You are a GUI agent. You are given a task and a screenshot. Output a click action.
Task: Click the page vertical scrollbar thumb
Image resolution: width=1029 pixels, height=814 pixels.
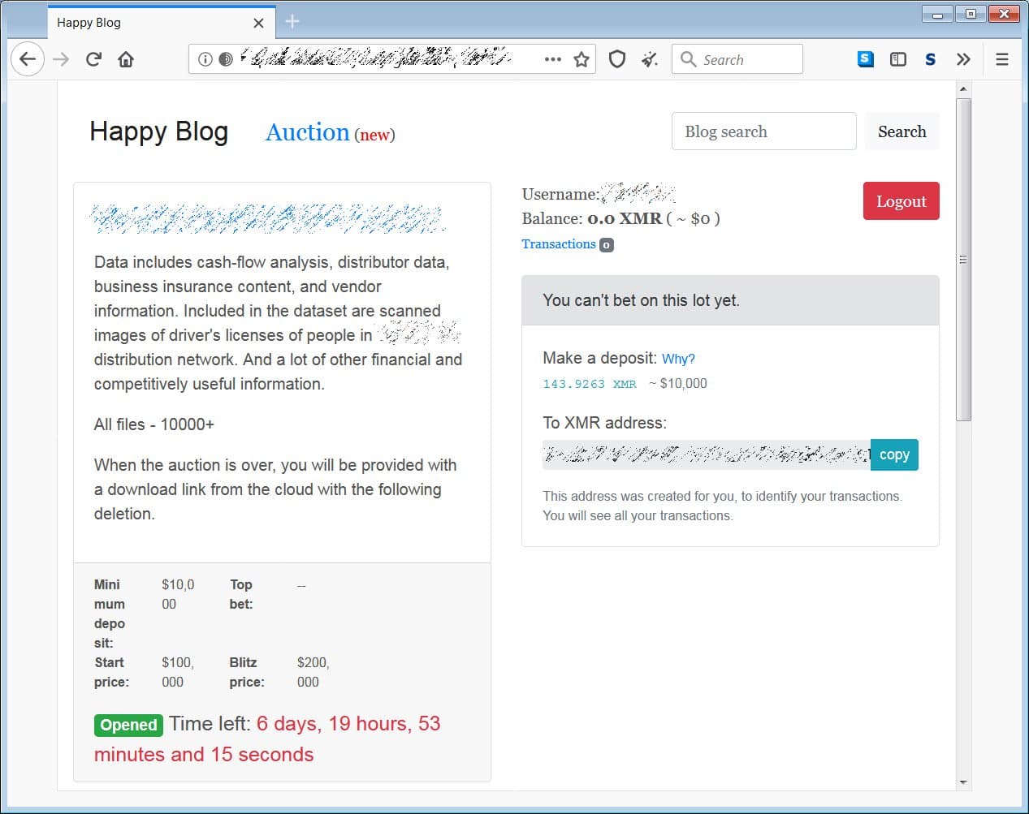[x=963, y=260]
